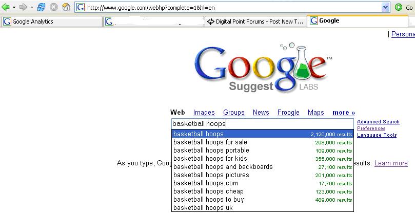Click the Stop loading icon

click(x=54, y=7)
